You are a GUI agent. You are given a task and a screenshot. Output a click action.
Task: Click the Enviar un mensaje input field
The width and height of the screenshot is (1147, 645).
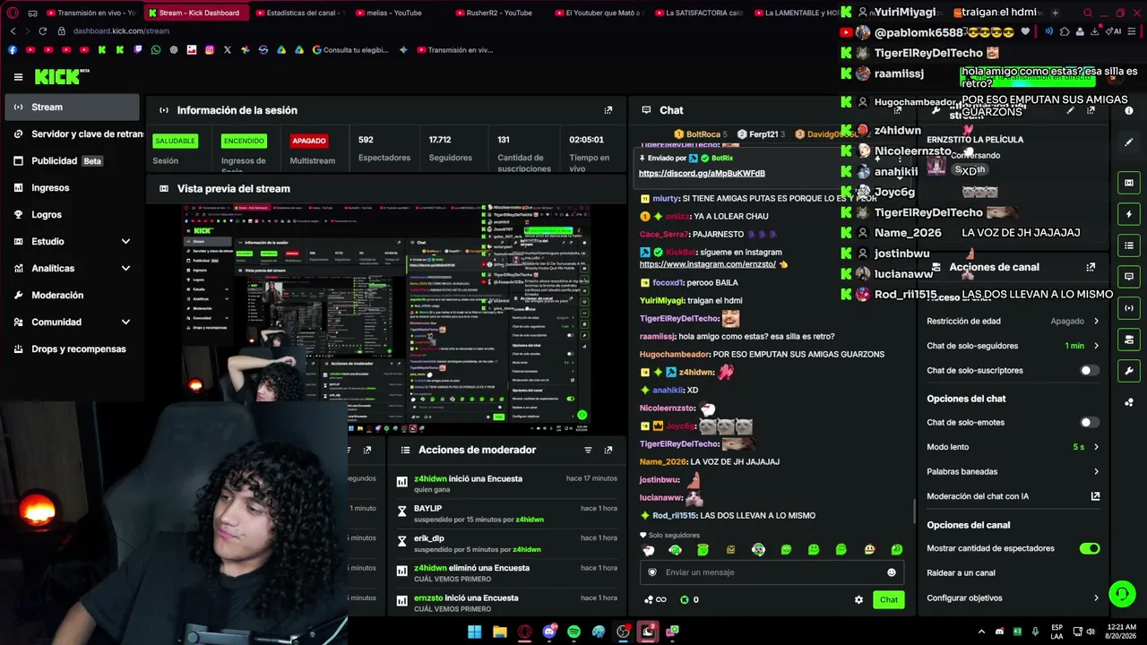(x=772, y=572)
